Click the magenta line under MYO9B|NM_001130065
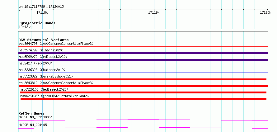 pyautogui.click(x=143, y=120)
